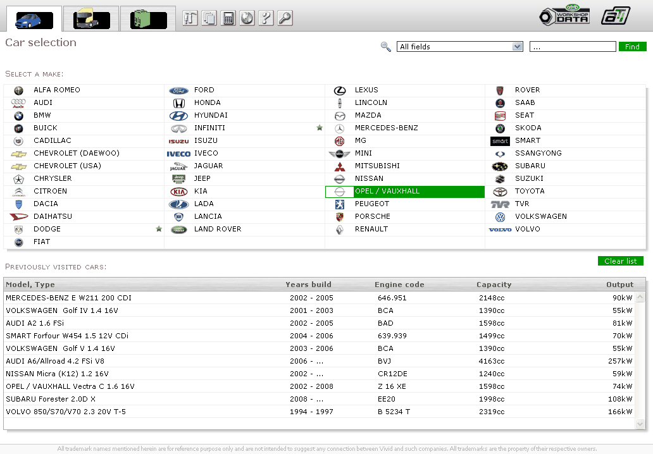
Task: Click the Mitsubishi diamonds logo
Action: [x=340, y=166]
